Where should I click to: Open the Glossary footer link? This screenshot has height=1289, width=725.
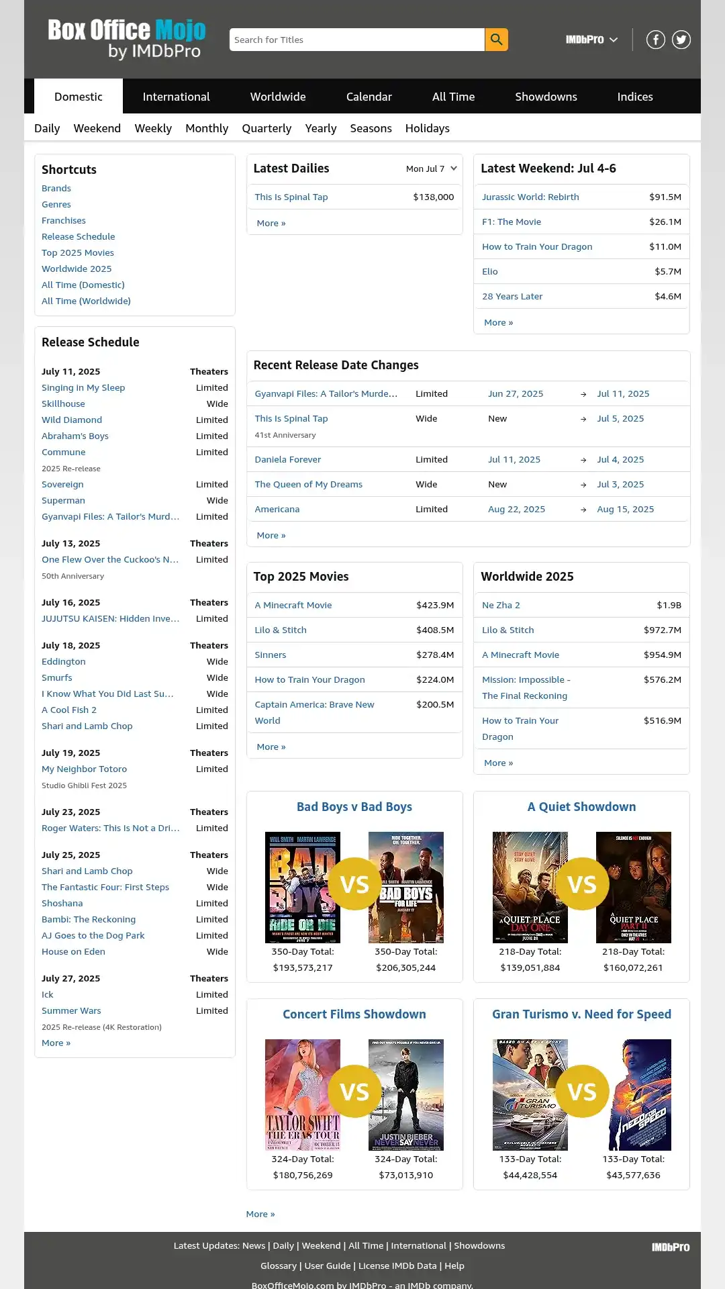279,1266
